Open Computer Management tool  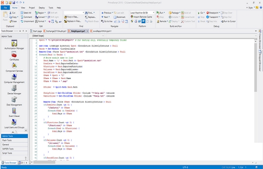[x=14, y=78]
